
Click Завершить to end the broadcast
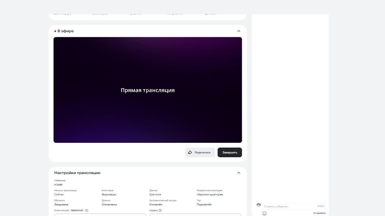[230, 152]
